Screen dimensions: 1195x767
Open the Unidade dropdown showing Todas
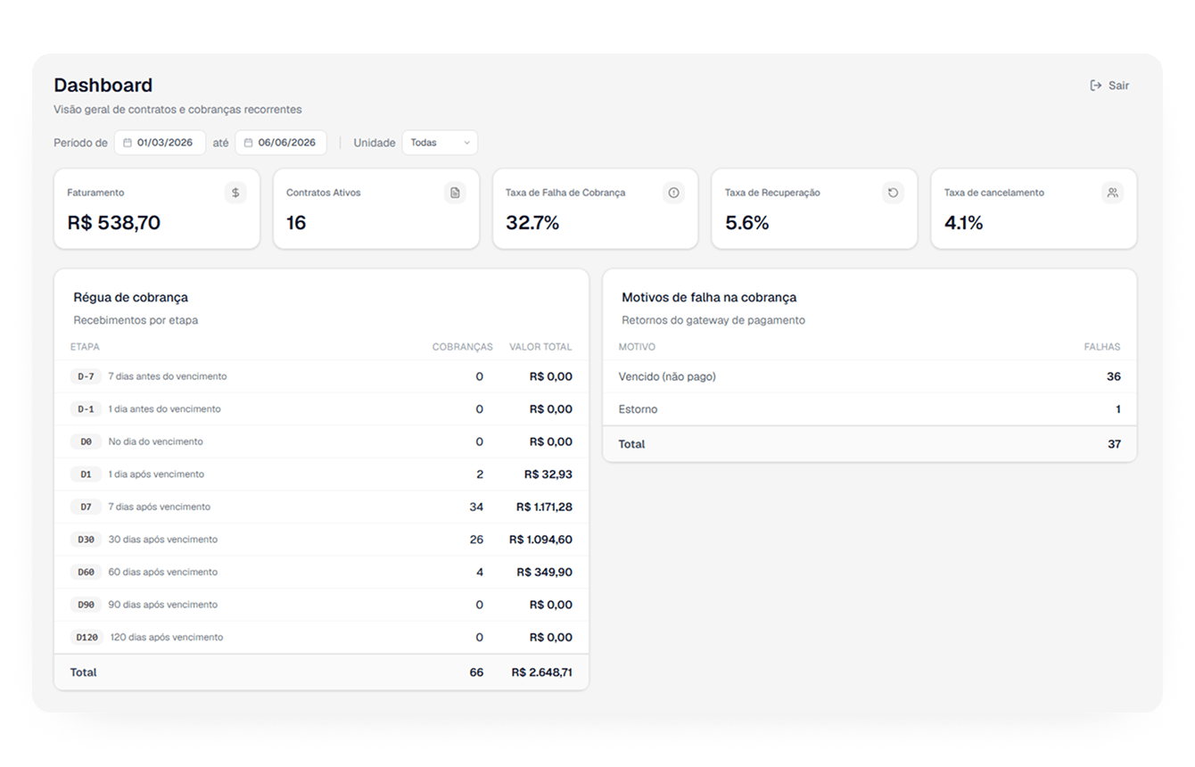point(440,143)
